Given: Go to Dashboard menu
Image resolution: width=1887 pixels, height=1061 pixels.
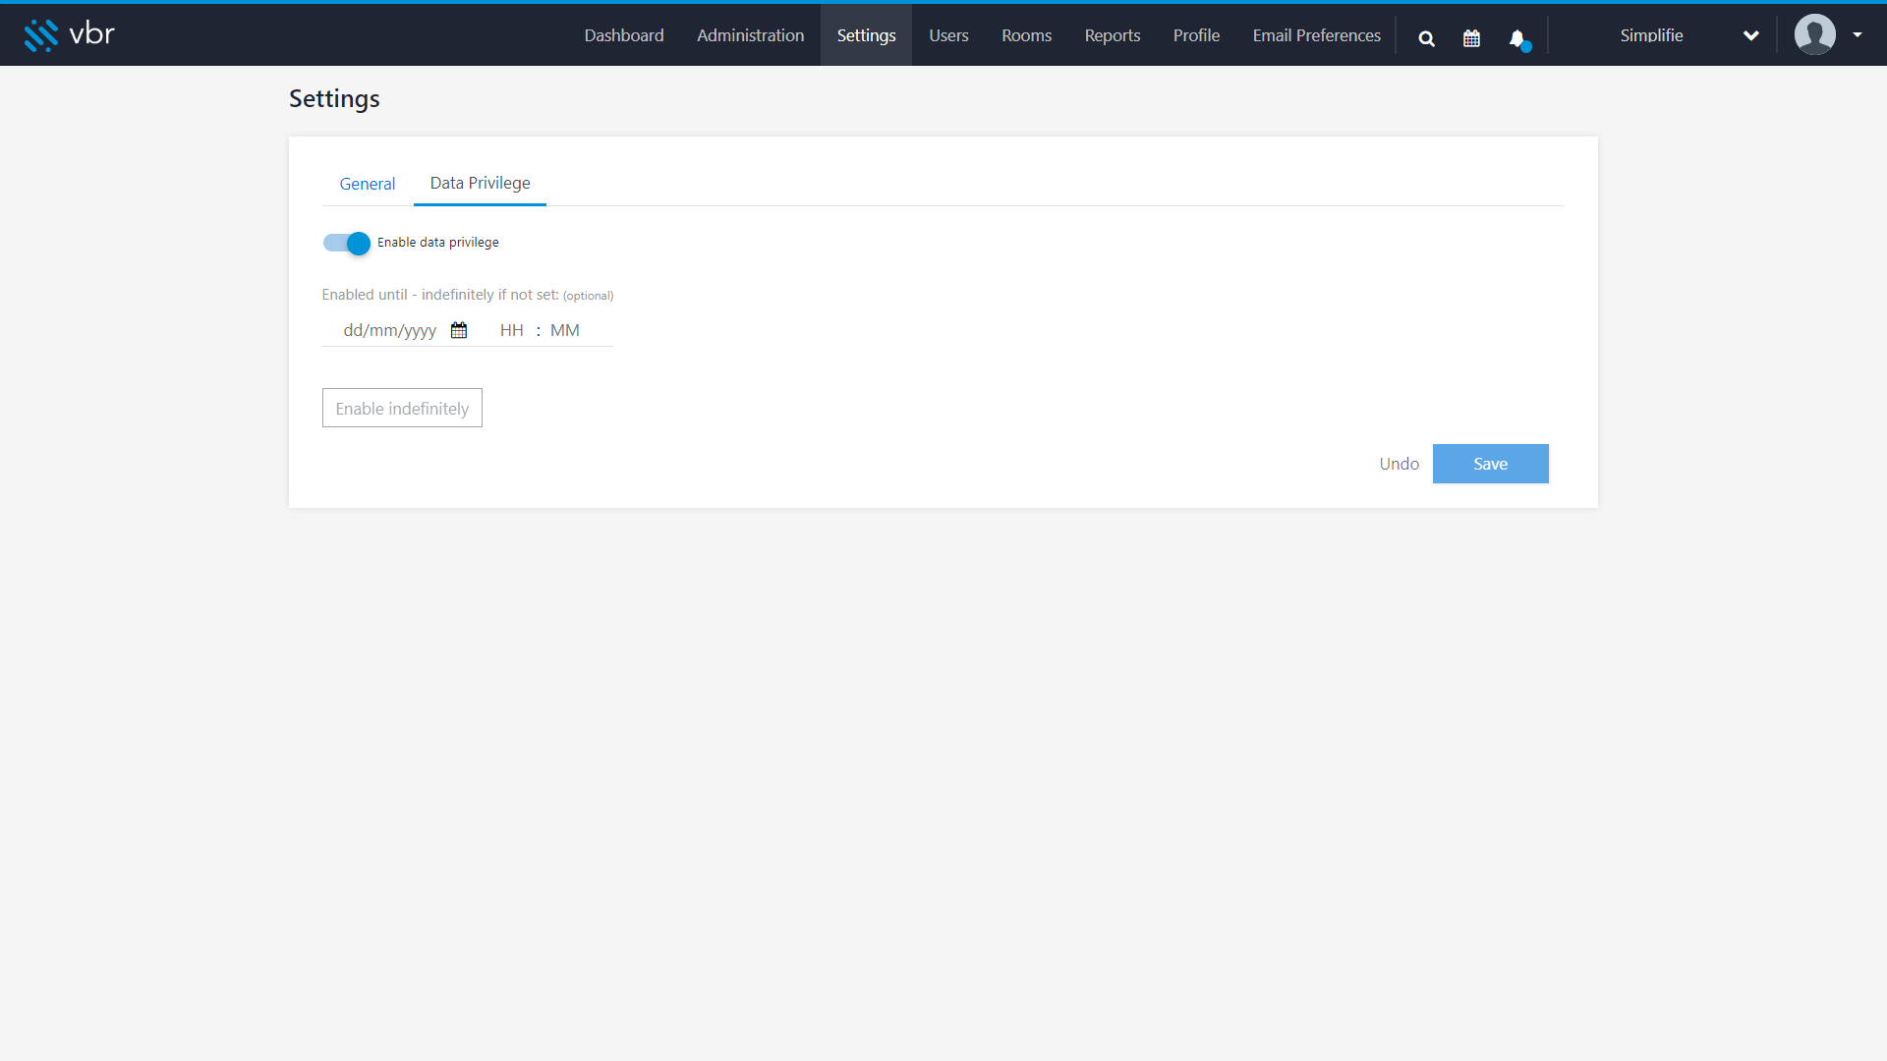Looking at the screenshot, I should click(x=624, y=35).
